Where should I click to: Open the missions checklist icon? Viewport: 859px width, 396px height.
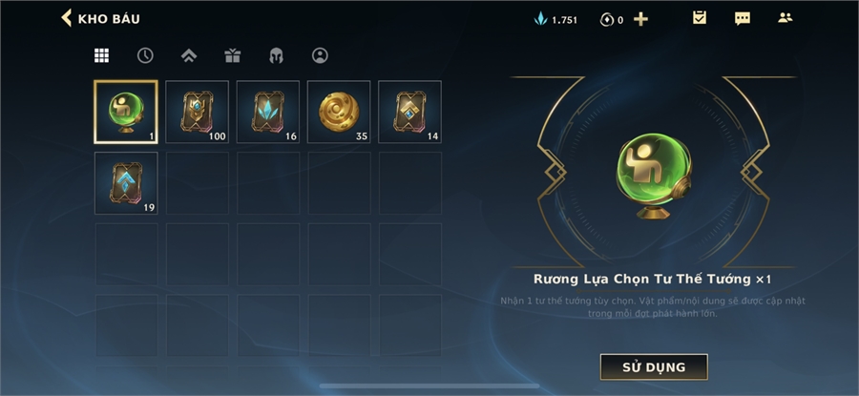[700, 18]
